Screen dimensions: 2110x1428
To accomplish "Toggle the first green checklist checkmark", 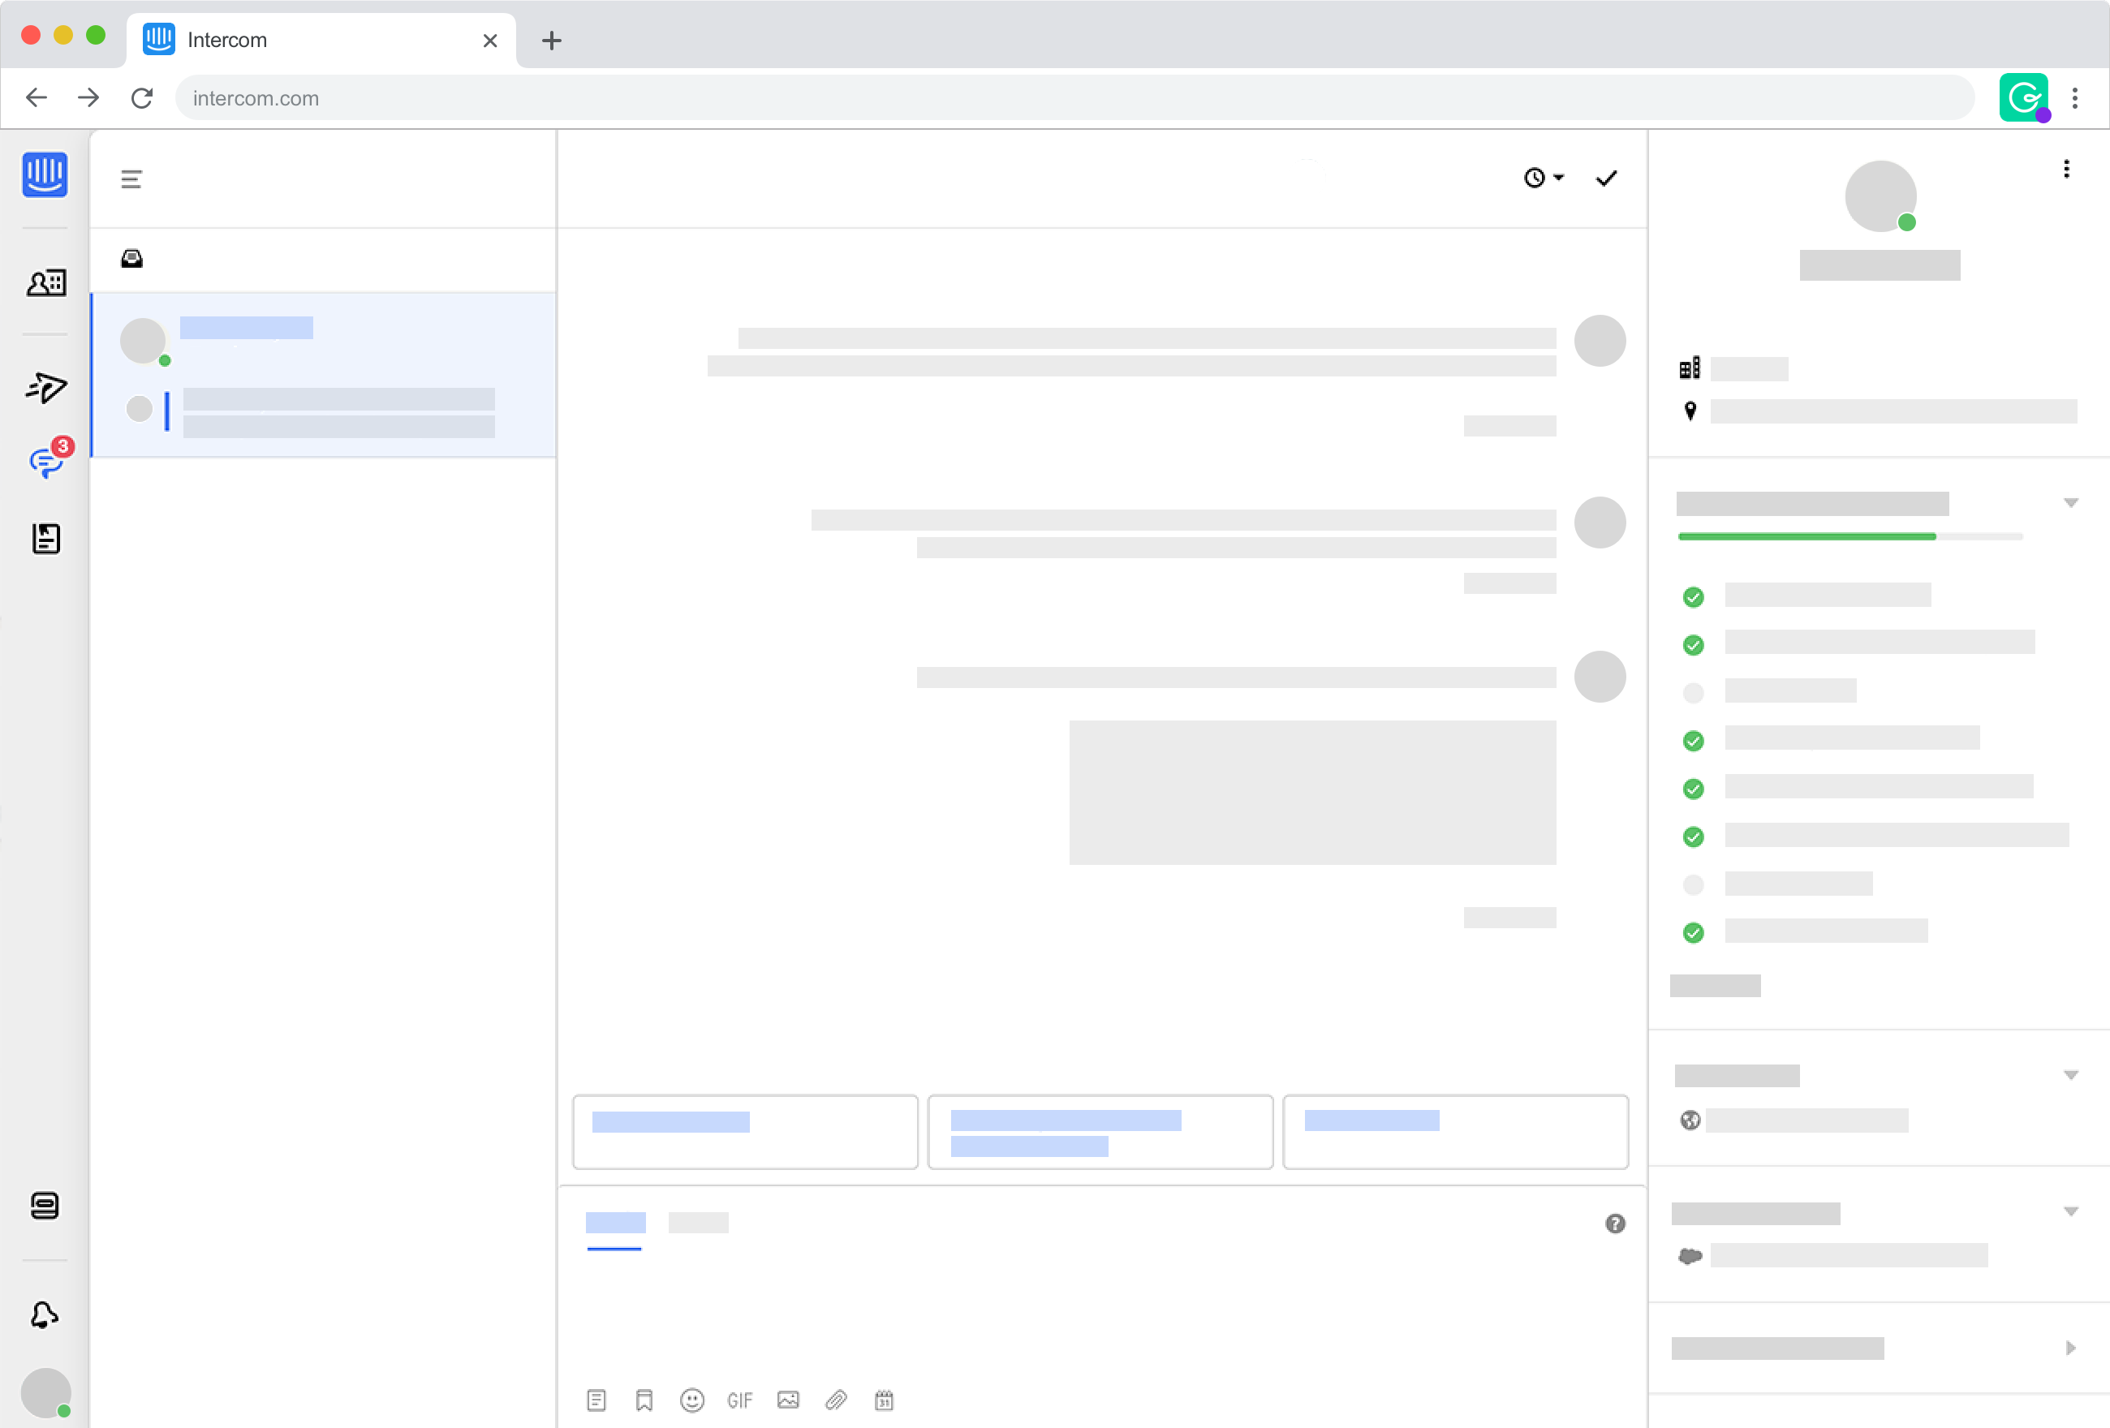I will pyautogui.click(x=1693, y=597).
